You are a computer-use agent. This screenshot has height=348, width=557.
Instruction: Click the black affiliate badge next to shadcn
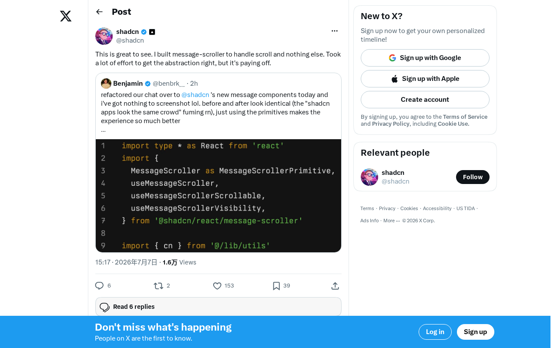coord(152,32)
